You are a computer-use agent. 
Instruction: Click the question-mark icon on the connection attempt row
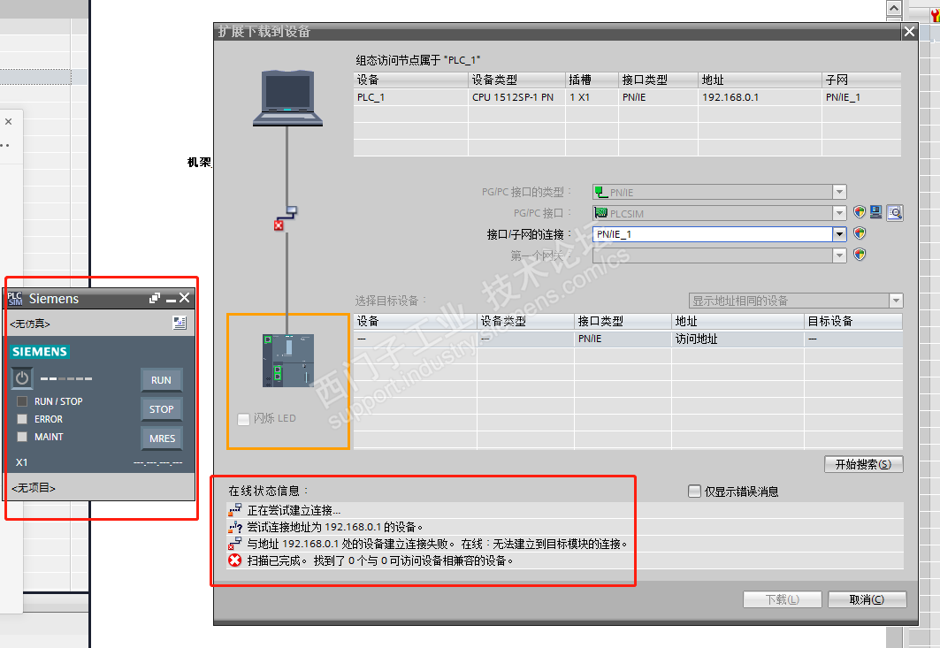pos(234,527)
